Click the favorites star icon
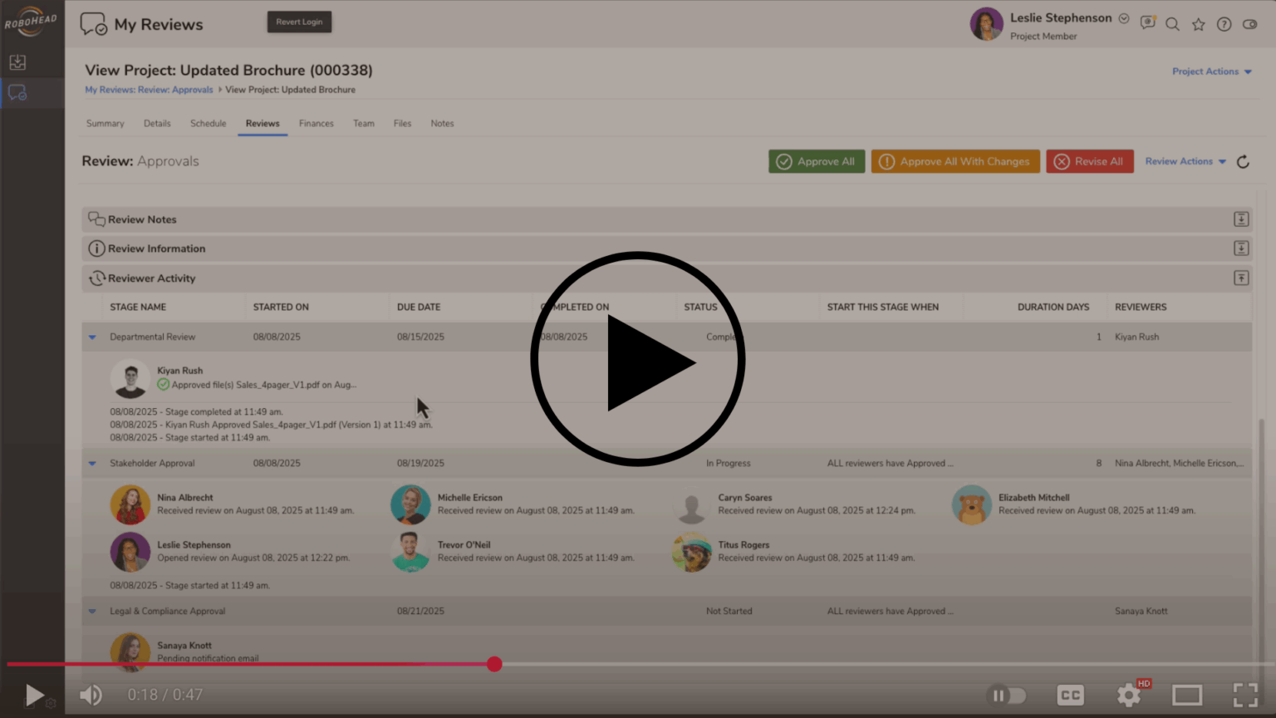Screen dimensions: 1276x718 (1198, 24)
